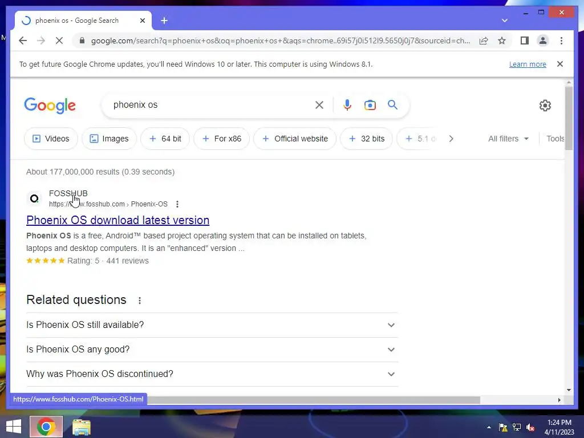Bookmark this page with the star
Image resolution: width=584 pixels, height=438 pixels.
point(502,40)
